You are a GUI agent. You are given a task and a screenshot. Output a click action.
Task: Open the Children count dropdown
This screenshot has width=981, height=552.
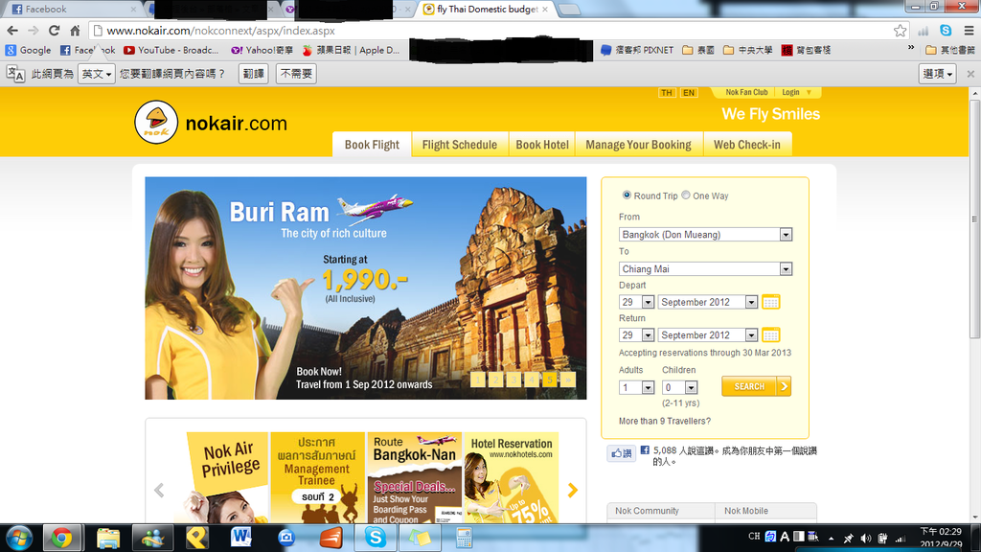[679, 388]
